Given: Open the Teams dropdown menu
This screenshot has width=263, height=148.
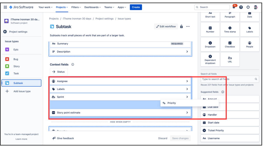Looking at the screenshot, I should pyautogui.click(x=109, y=7).
